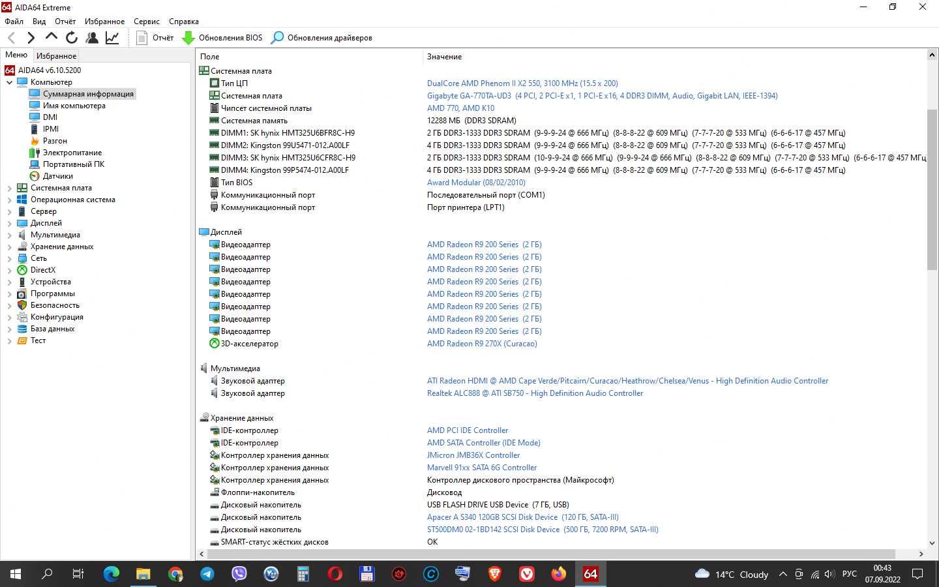
Task: Open the Избранное menu in the menu bar
Action: (x=104, y=22)
